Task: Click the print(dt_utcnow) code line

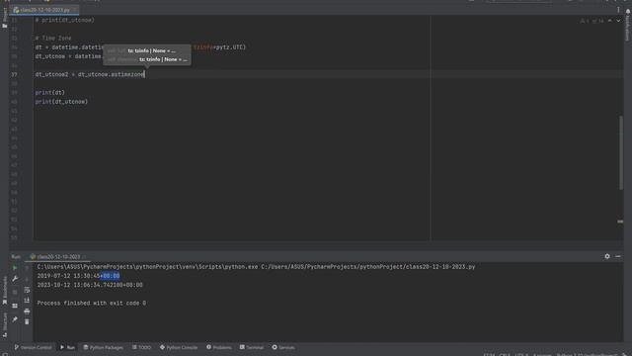Action: (x=61, y=102)
